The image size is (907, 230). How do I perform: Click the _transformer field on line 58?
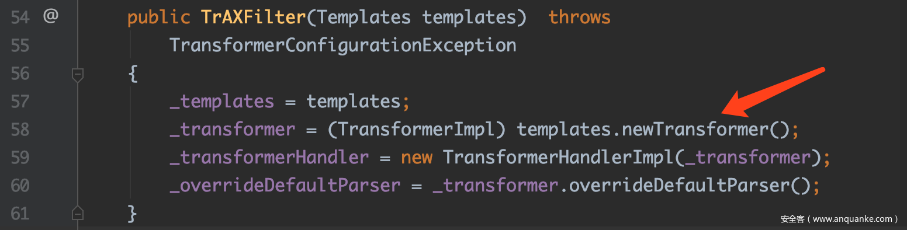(232, 130)
